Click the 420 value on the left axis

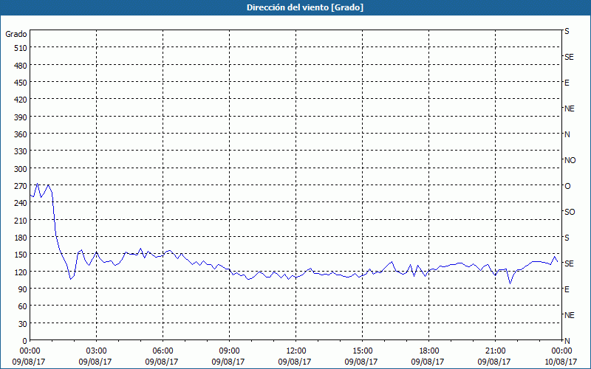(21, 100)
